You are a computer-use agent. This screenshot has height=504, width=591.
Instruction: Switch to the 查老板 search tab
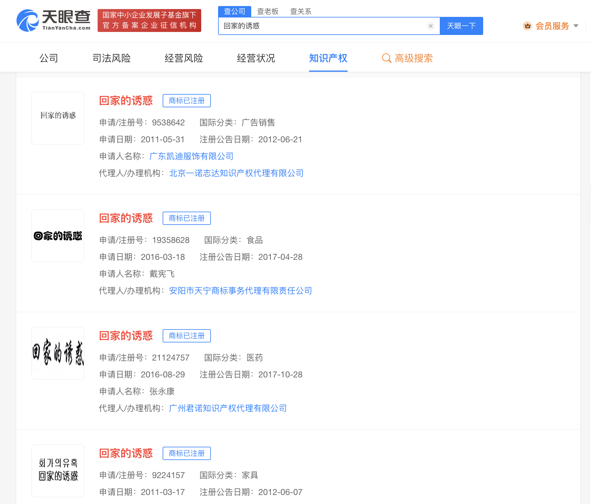click(x=268, y=11)
